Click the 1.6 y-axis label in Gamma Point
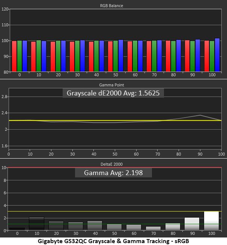Viewport: 227px width, 245px height. (4, 146)
